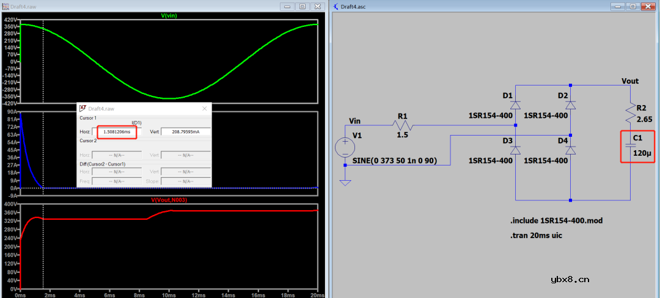Select the C1 capacitor symbol
This screenshot has width=660, height=298.
pos(631,147)
